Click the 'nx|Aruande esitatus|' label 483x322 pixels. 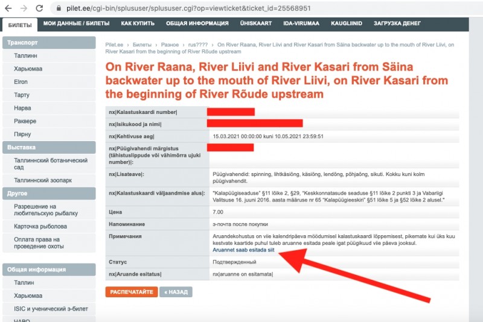click(135, 274)
